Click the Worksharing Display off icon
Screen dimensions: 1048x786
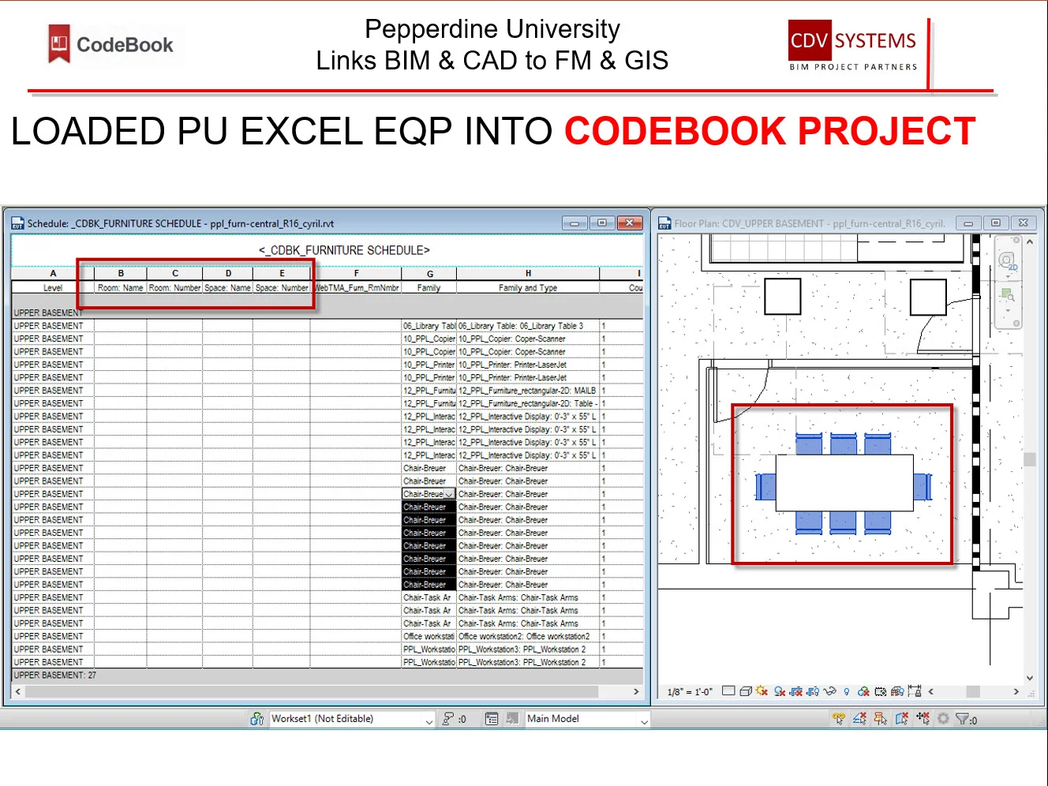click(x=863, y=691)
